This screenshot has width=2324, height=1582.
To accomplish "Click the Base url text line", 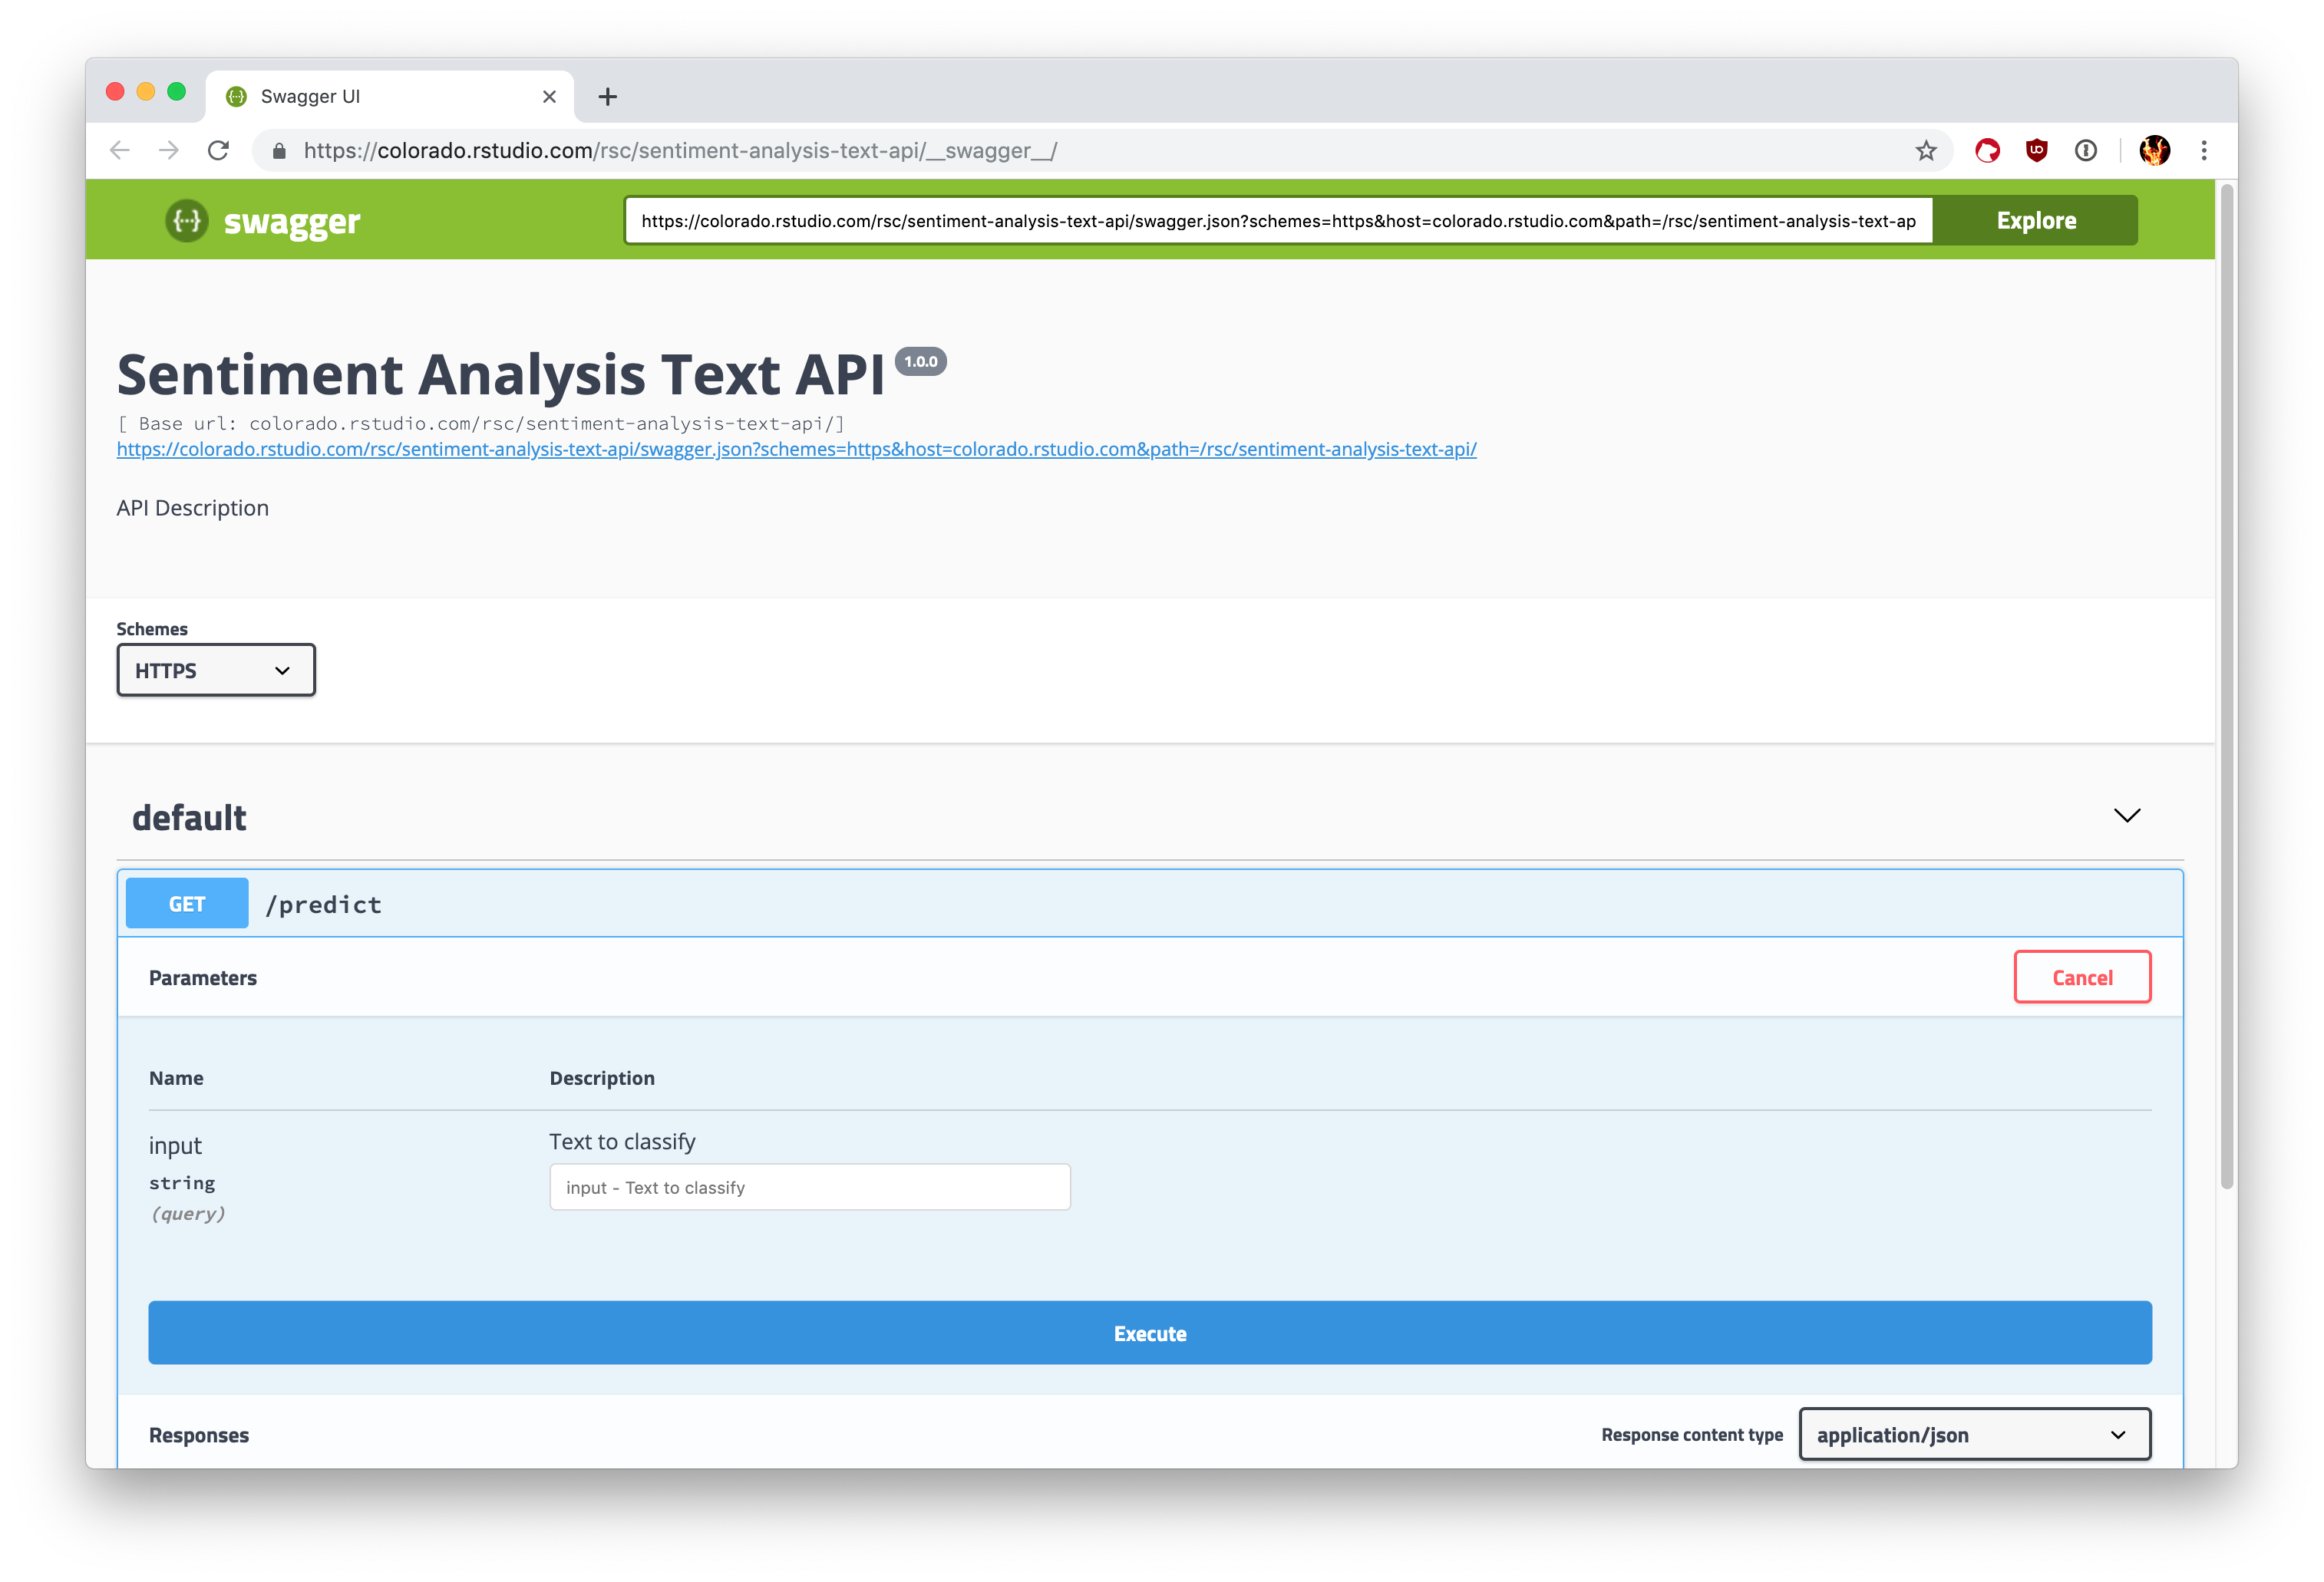I will click(x=481, y=424).
